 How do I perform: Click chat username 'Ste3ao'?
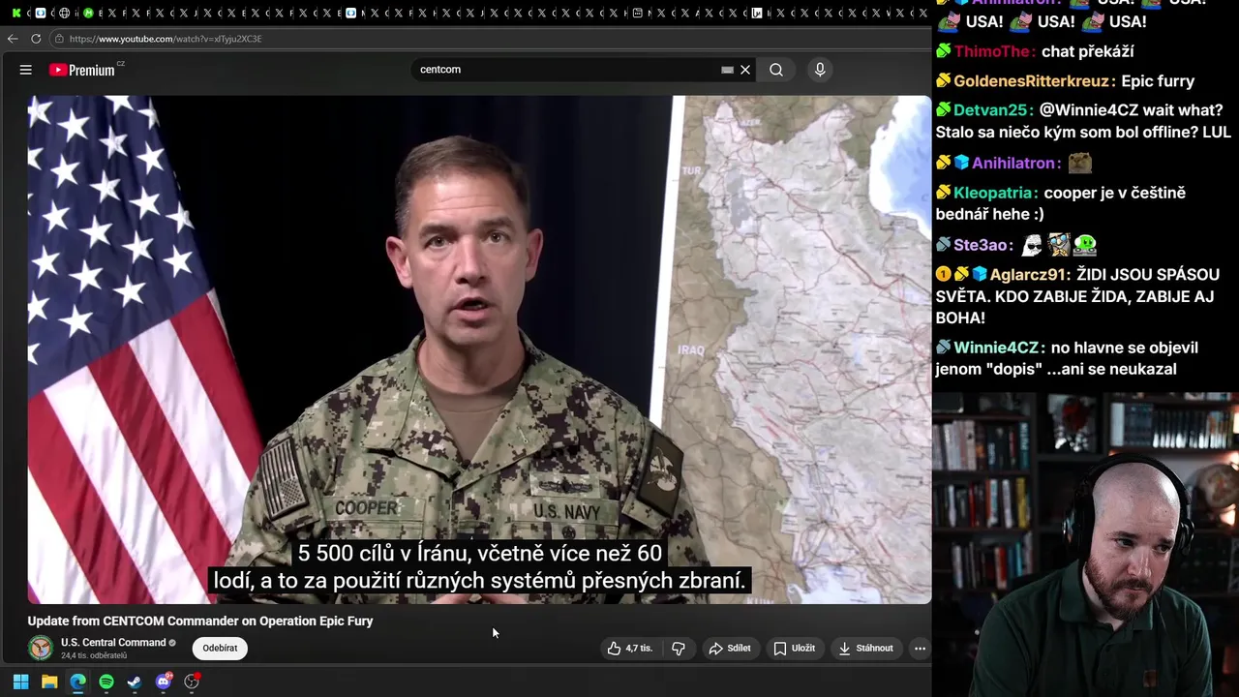pyautogui.click(x=982, y=246)
